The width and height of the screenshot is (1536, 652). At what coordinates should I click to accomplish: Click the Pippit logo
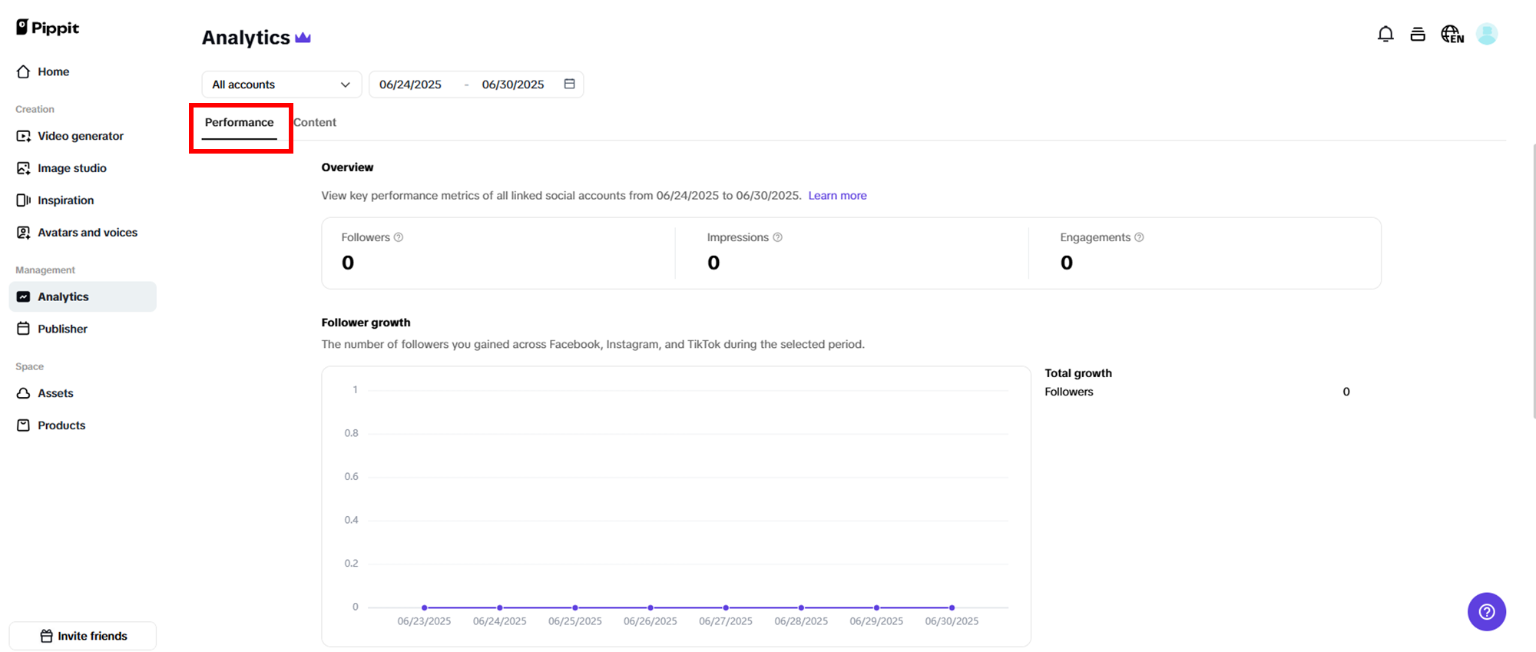click(48, 28)
